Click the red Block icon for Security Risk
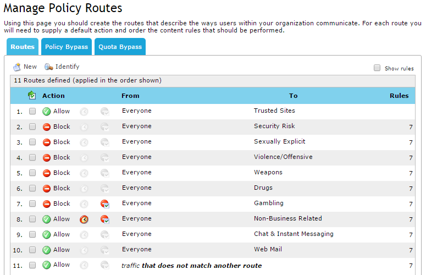 click(x=47, y=127)
